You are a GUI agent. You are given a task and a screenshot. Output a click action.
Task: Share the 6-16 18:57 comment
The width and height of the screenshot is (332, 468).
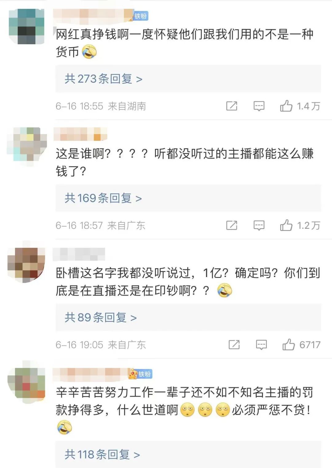point(231,225)
